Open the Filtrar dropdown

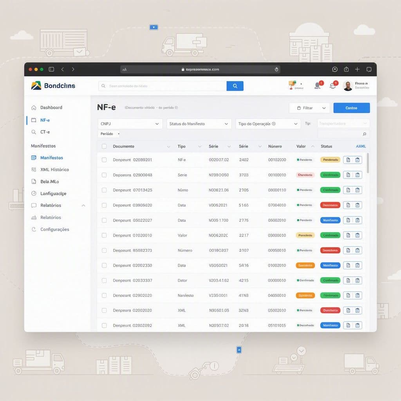pyautogui.click(x=309, y=108)
